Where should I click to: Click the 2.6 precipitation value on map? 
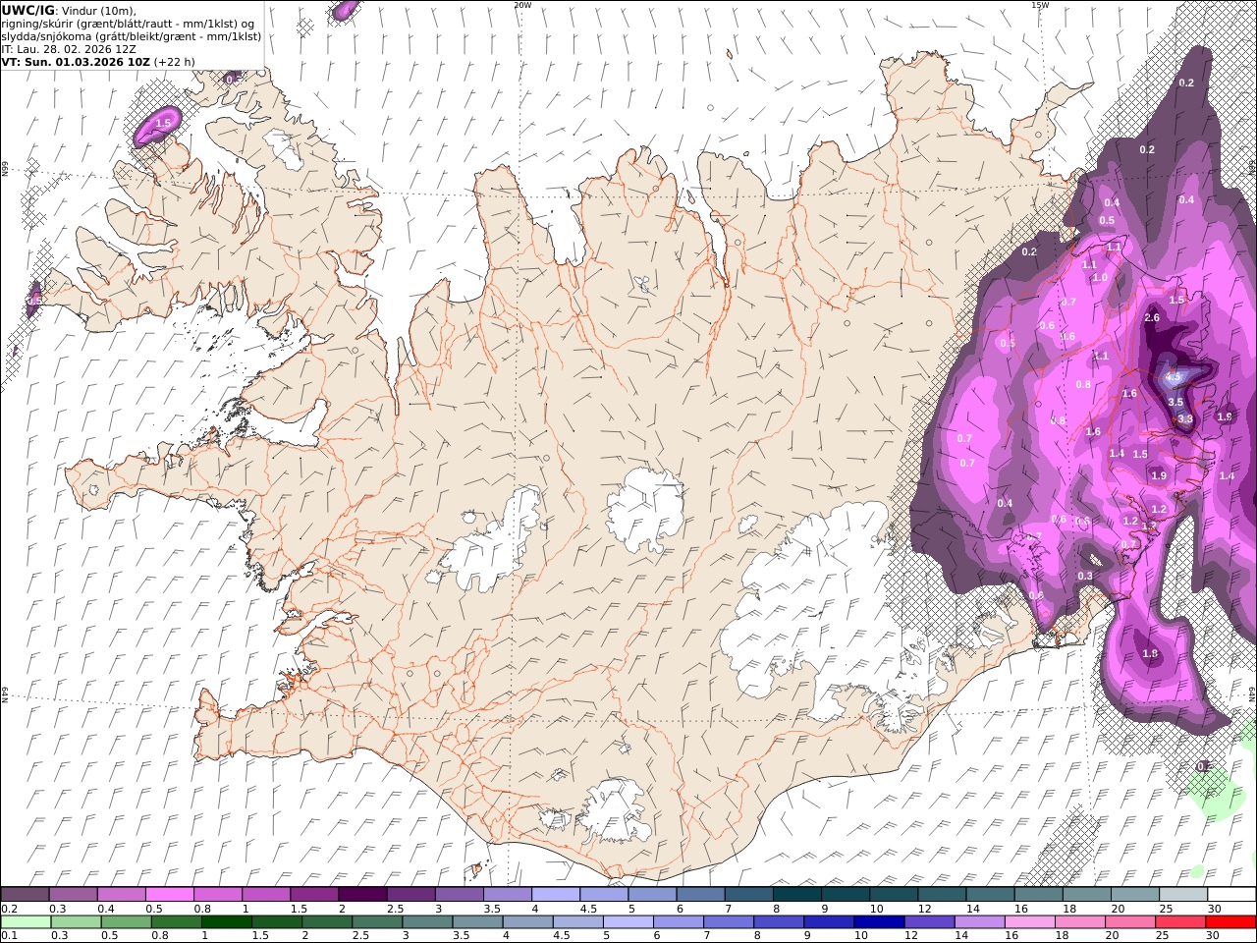[x=1153, y=317]
